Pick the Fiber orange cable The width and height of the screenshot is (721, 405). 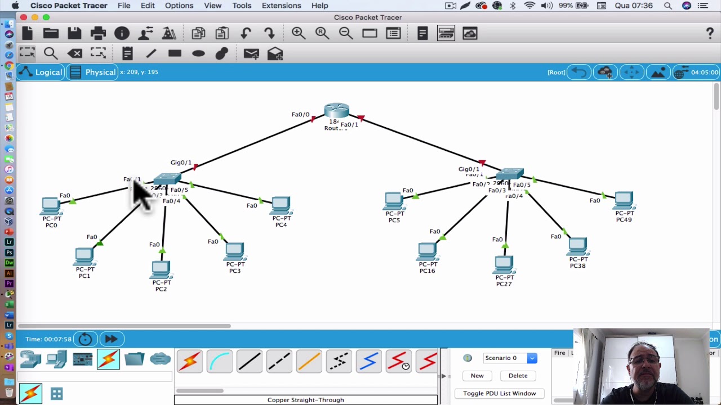click(x=309, y=361)
